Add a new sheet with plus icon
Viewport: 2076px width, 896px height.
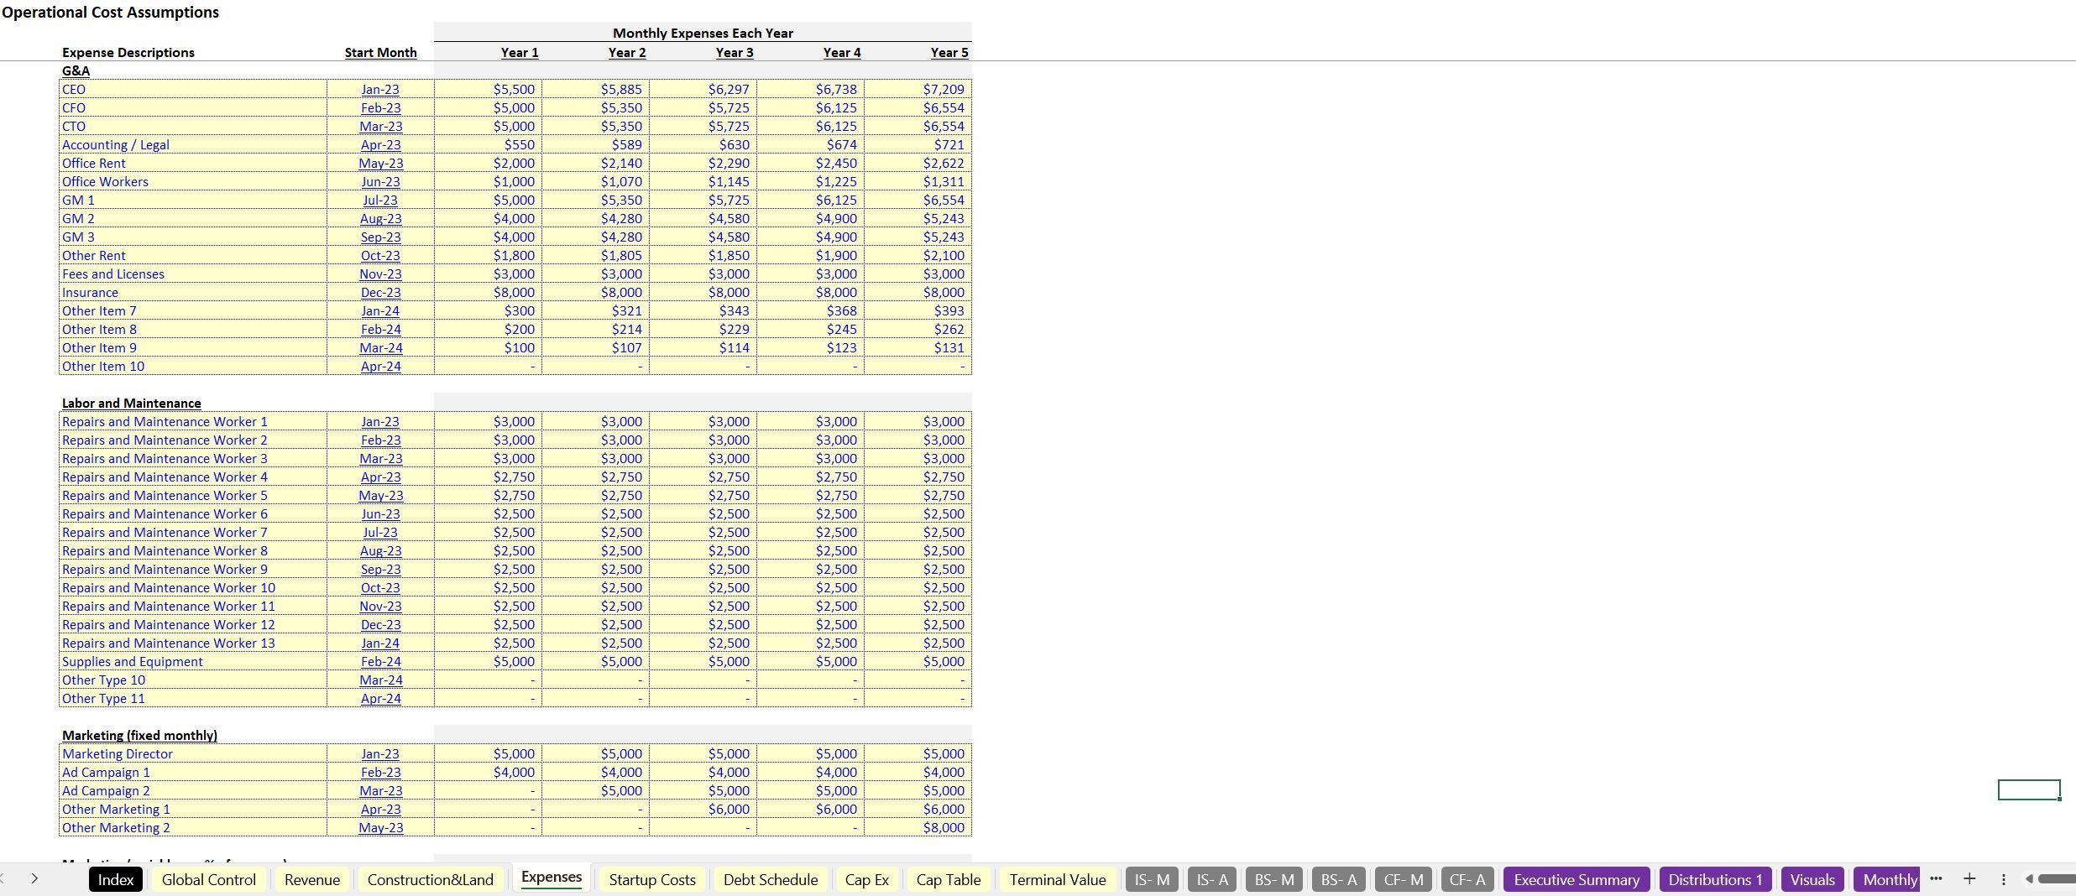1969,878
